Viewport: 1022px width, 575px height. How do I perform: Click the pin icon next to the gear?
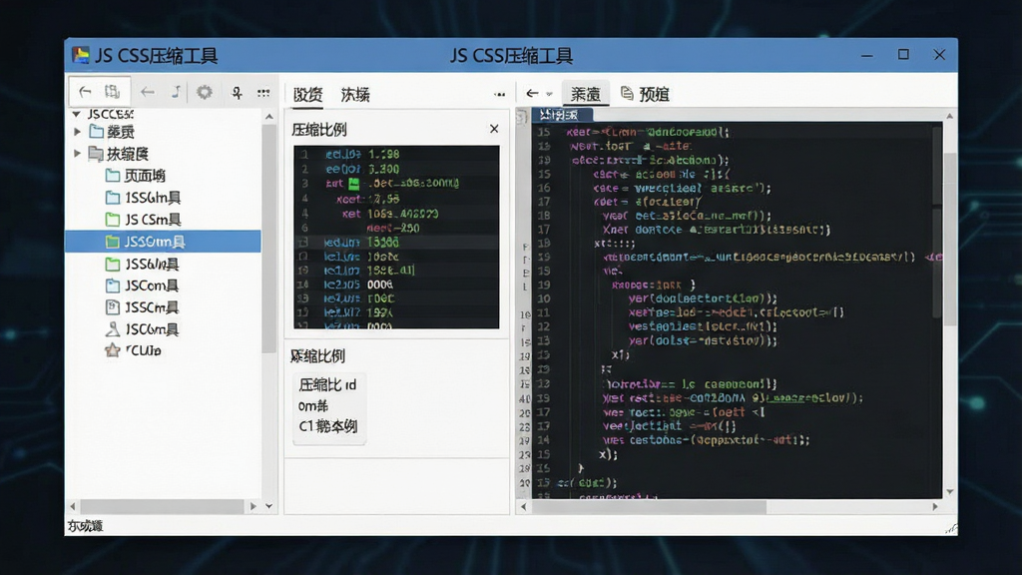[237, 93]
